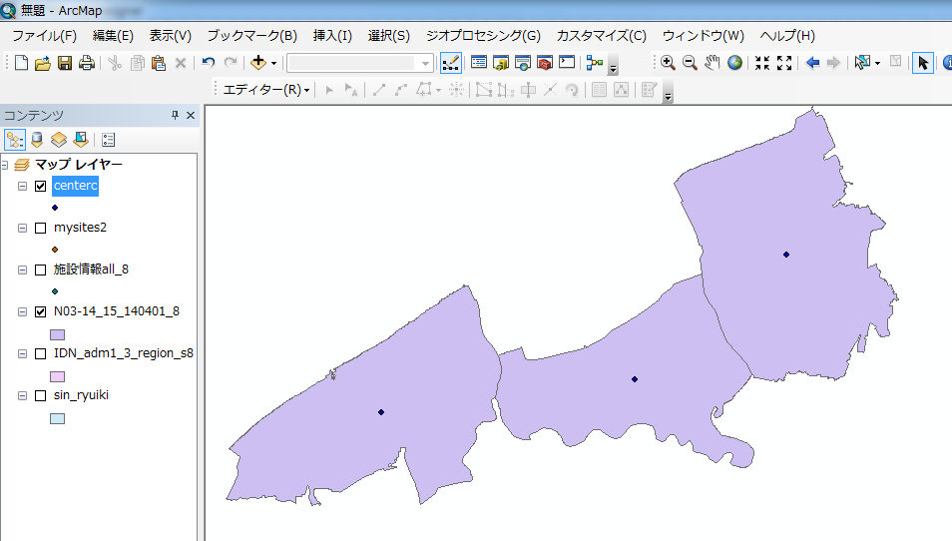Click the center point in the rightmost polygon

point(786,255)
